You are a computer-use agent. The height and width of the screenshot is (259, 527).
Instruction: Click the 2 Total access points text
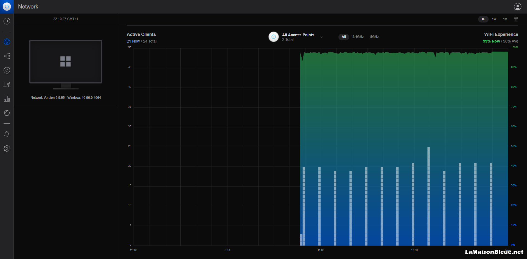288,40
